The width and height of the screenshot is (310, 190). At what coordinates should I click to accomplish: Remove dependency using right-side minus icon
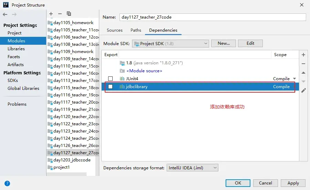pos(303,64)
